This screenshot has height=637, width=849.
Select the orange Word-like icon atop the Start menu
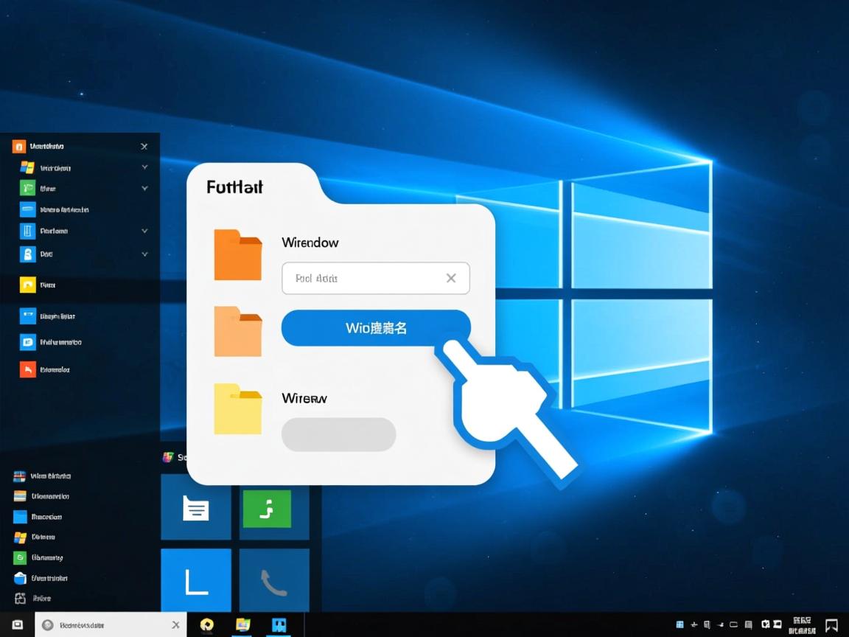[18, 145]
